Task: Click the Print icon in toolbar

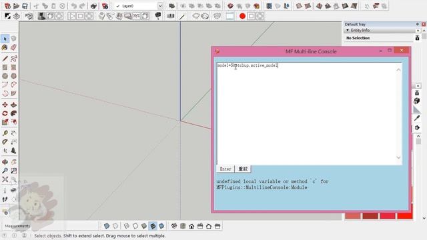Action: (93, 6)
